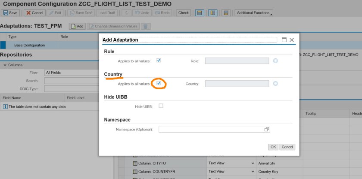362x179 pixels.
Task: Open the Additional Functions menu
Action: point(254,13)
